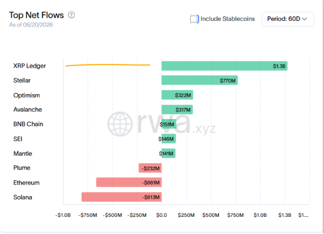This screenshot has width=324, height=234.
Task: Enable the Include Stablecoins checkbox
Action: 194,19
